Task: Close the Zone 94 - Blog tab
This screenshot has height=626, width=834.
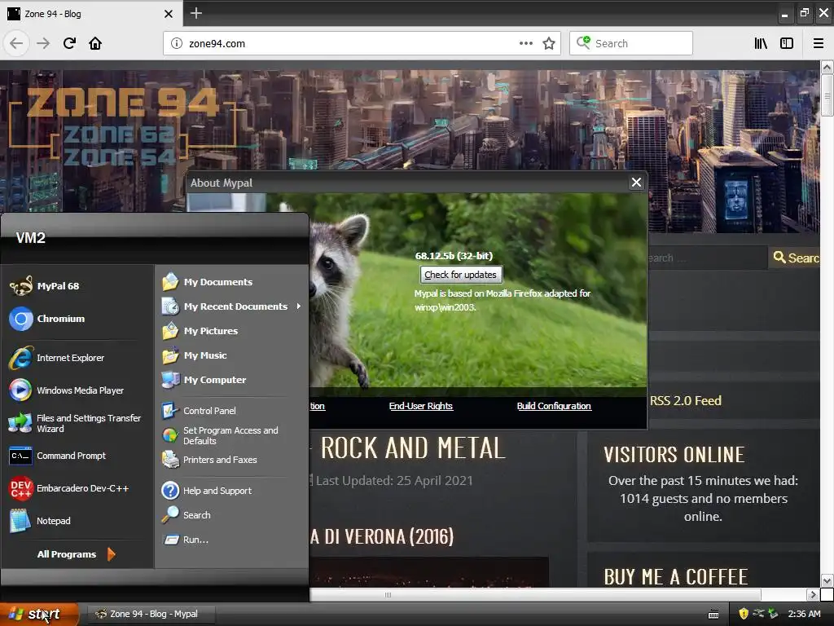Action: 168,14
